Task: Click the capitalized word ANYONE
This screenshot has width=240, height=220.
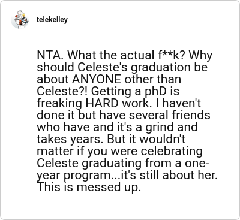Action: tap(97, 79)
